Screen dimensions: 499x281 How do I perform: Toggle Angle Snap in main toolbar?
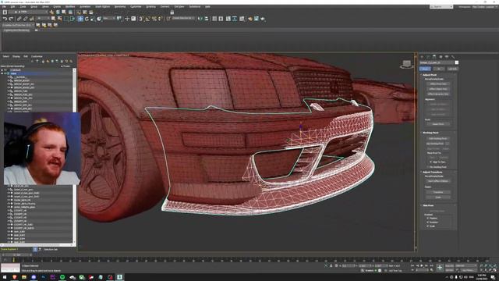pos(147,19)
